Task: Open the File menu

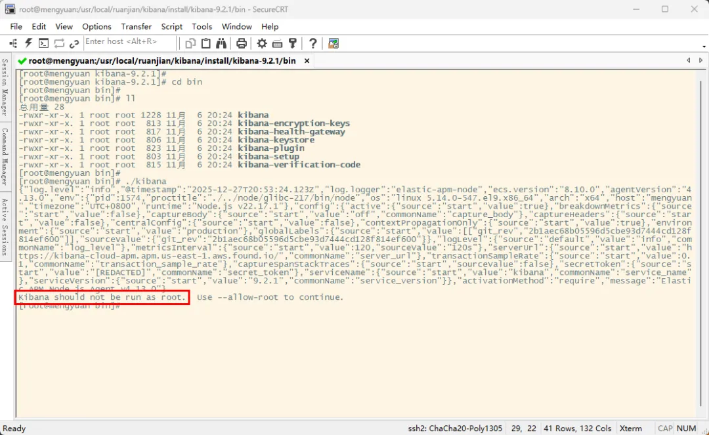Action: tap(16, 27)
